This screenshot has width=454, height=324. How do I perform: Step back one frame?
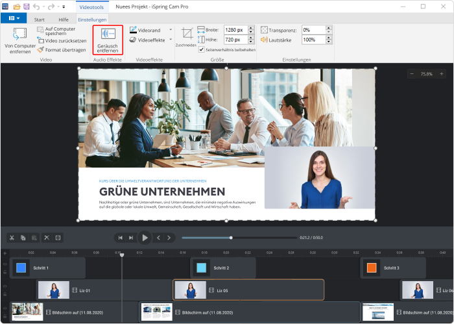[158, 238]
